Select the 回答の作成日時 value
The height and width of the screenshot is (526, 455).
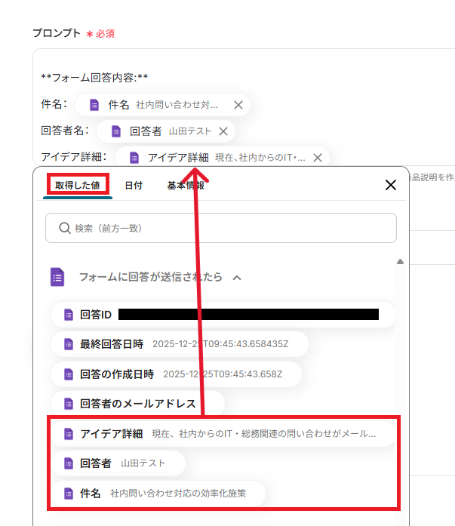(176, 374)
